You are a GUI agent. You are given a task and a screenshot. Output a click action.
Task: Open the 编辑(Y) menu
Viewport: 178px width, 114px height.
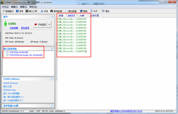click(x=14, y=7)
